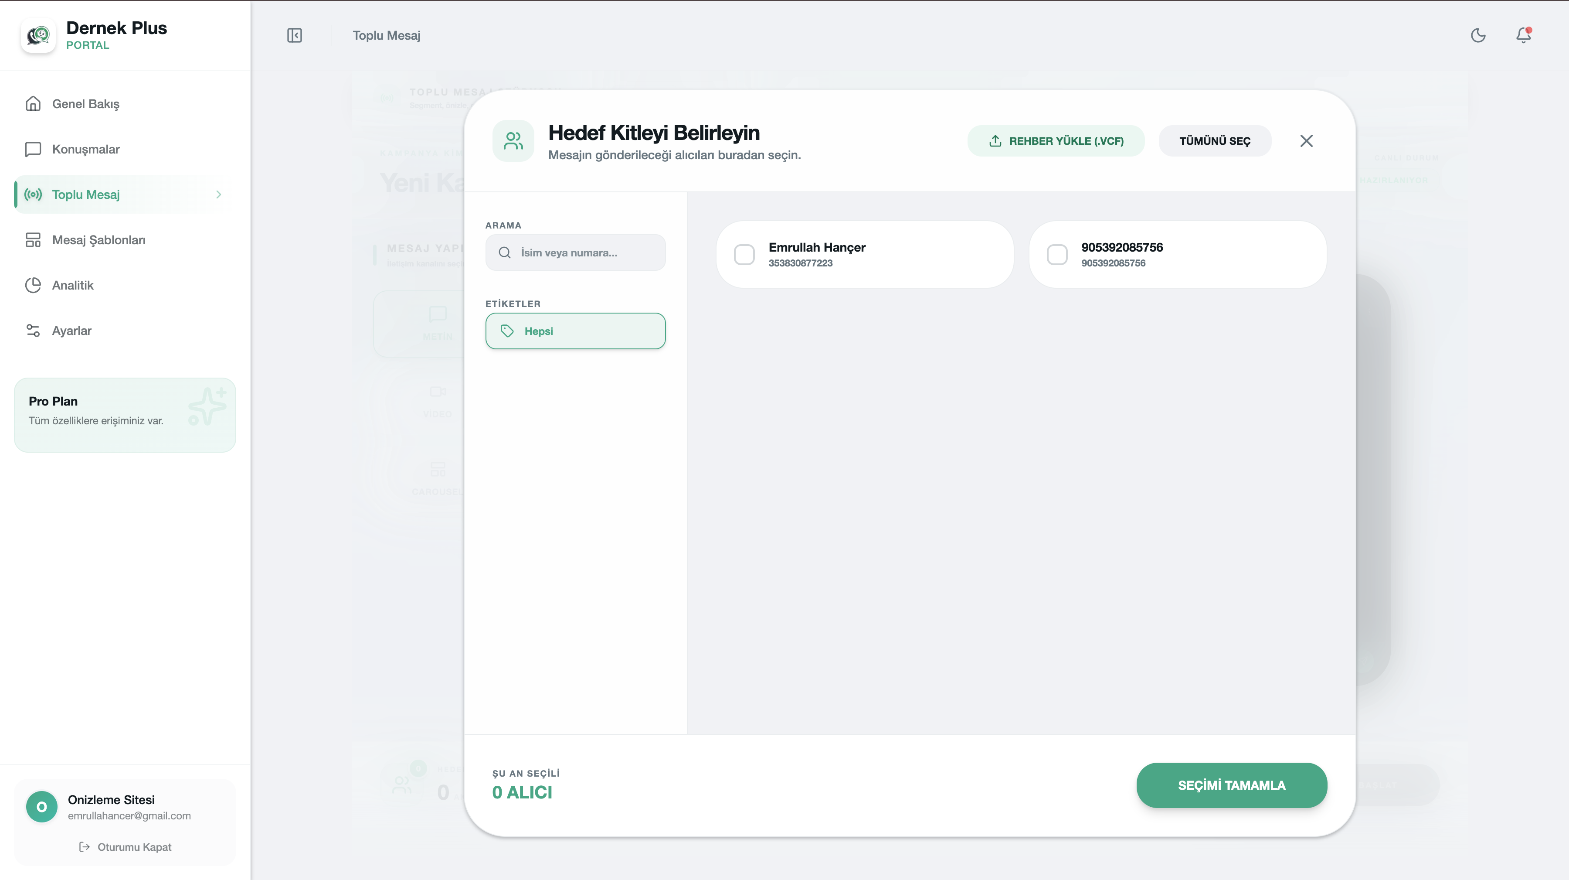Filter contacts by Hepsi tag
Image resolution: width=1569 pixels, height=880 pixels.
tap(575, 331)
